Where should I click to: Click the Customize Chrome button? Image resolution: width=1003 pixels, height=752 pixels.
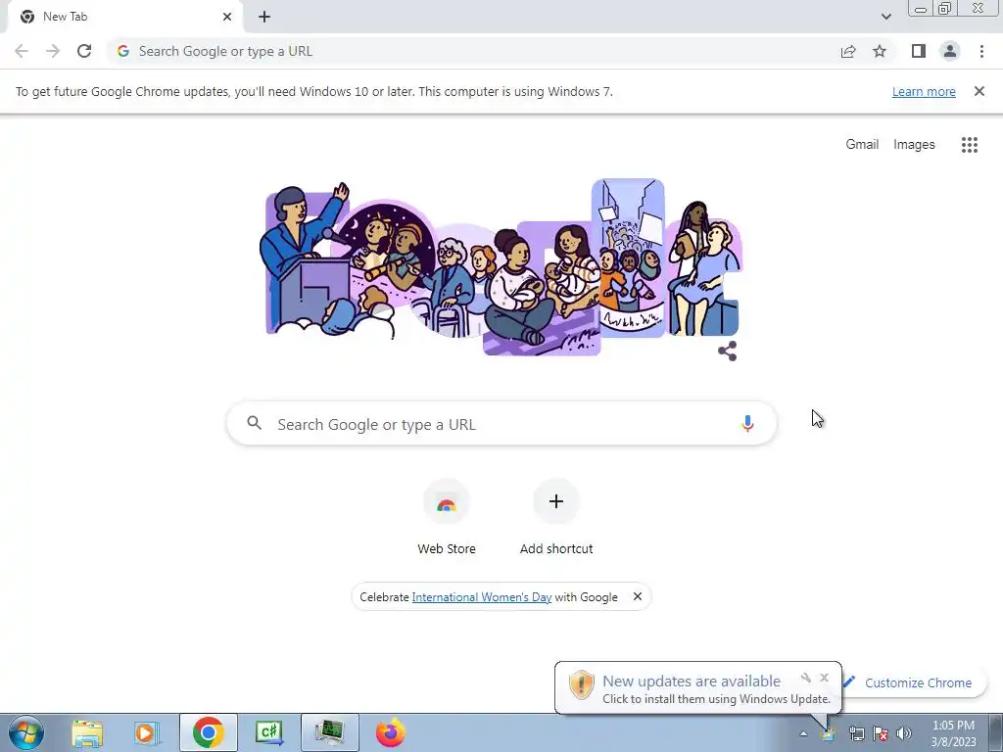917,682
